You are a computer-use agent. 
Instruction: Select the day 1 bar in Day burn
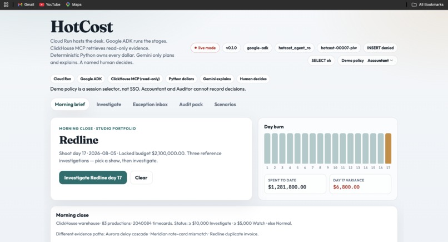267,148
